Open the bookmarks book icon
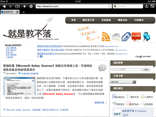 click(x=17, y=6)
